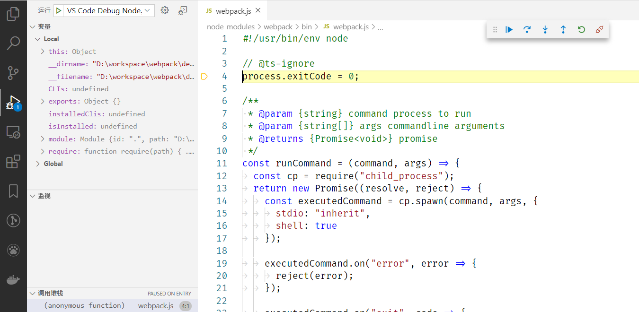
Task: Toggle the breakpoint marker on line 4
Action: (x=204, y=76)
